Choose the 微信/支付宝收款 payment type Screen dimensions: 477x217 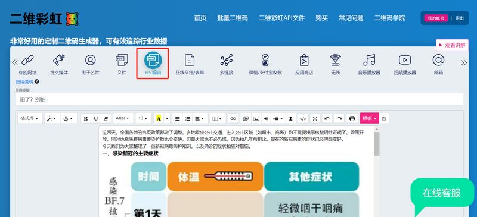coord(265,64)
